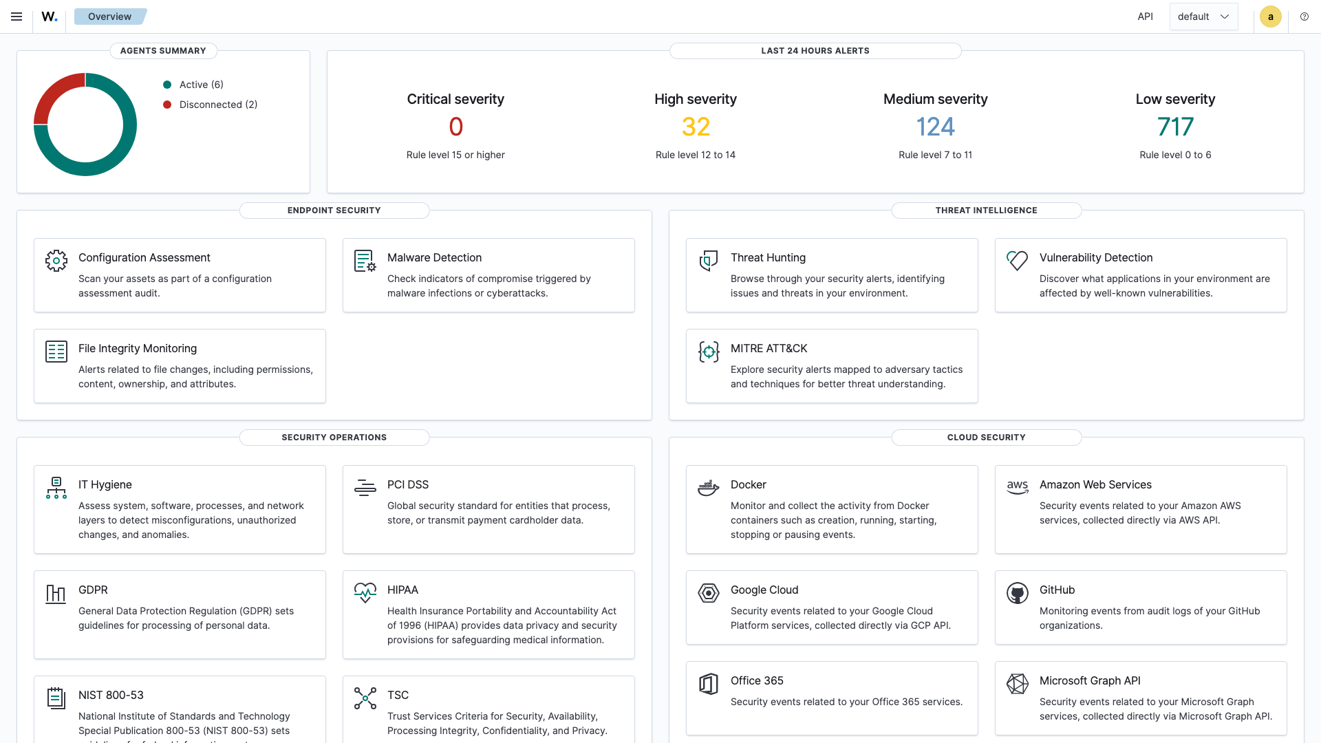
Task: Click the Office 365 icon
Action: tap(709, 684)
